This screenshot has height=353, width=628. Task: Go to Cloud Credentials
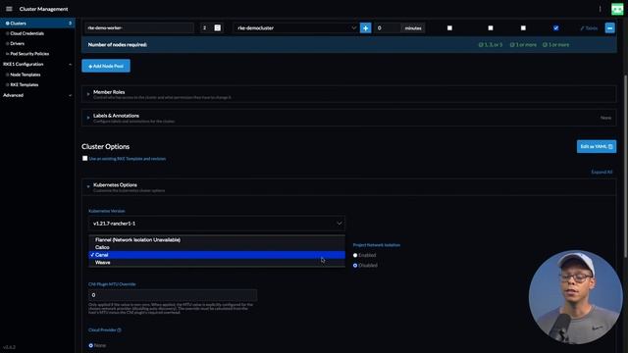[x=26, y=33]
